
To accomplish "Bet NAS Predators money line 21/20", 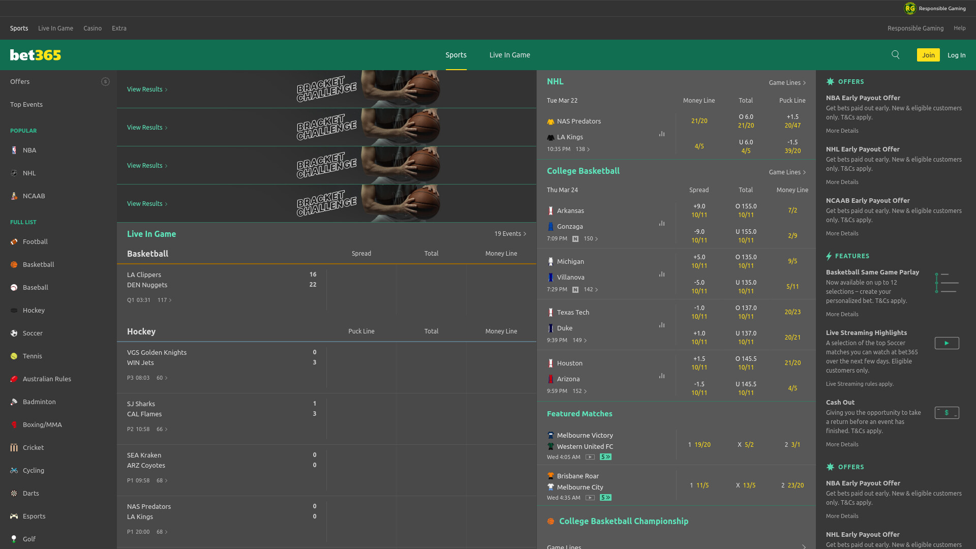I will click(x=699, y=121).
